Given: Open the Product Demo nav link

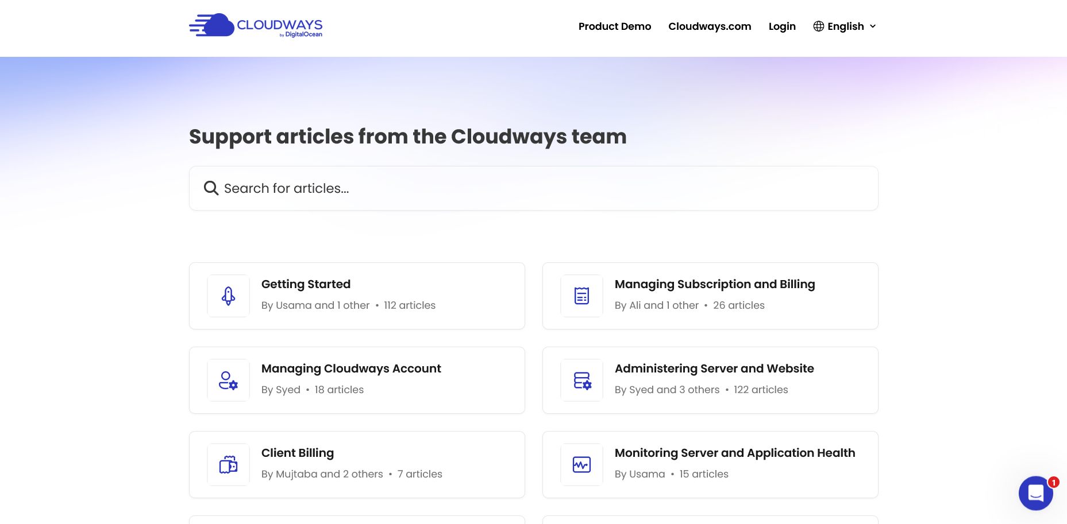Looking at the screenshot, I should (x=615, y=26).
